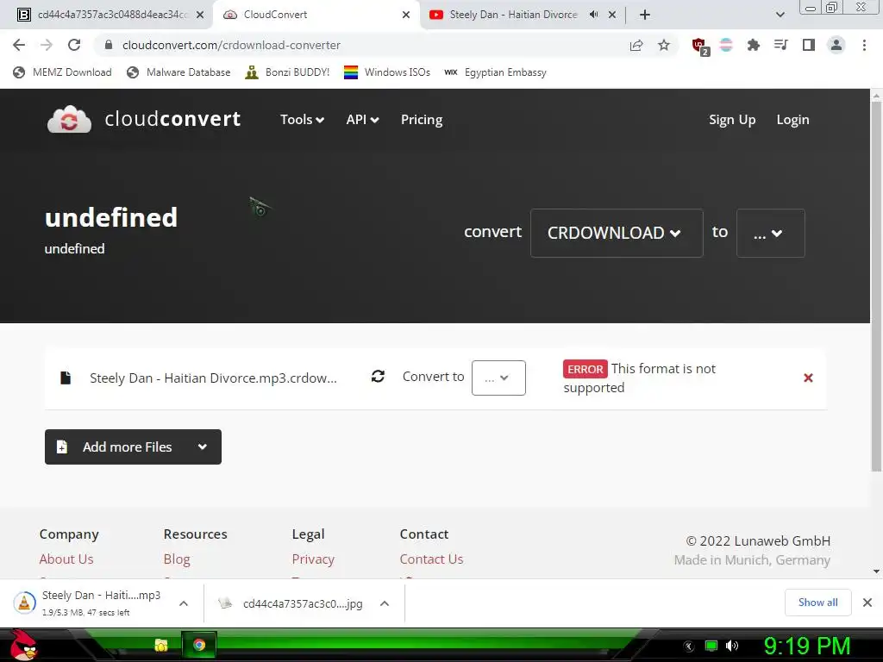Open the Egyptian Embassy bookmark

tap(496, 72)
